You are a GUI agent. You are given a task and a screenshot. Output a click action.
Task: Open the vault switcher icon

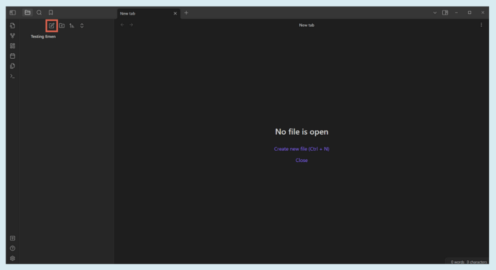pos(13,238)
